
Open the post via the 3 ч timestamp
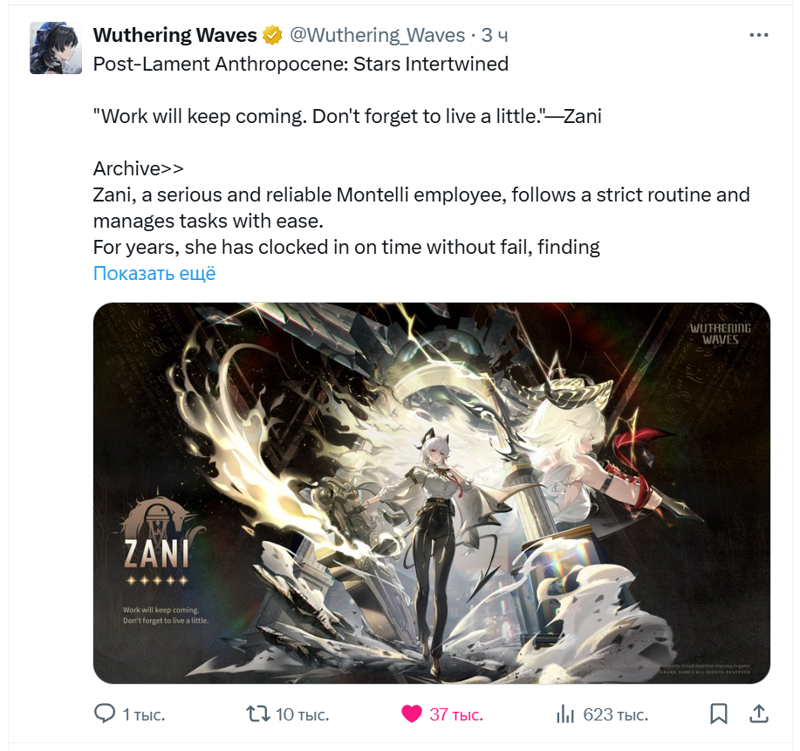coord(495,35)
